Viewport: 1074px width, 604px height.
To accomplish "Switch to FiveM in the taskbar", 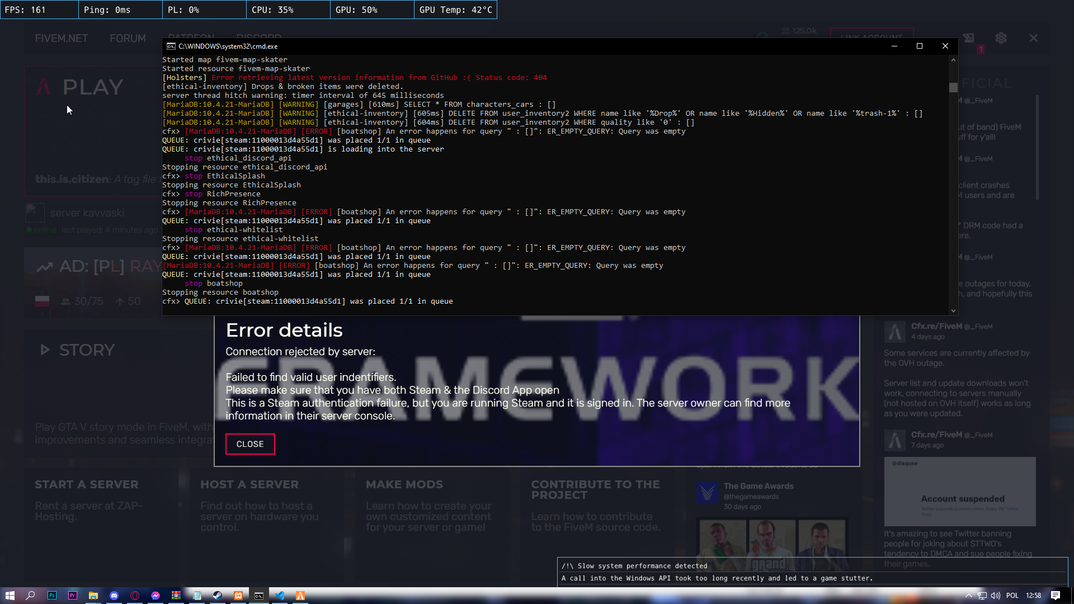I will [x=300, y=596].
